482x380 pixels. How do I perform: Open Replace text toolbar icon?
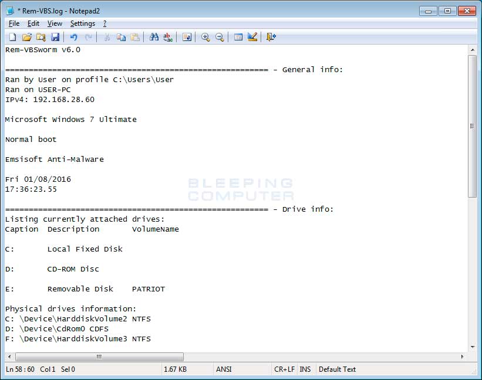(x=168, y=37)
